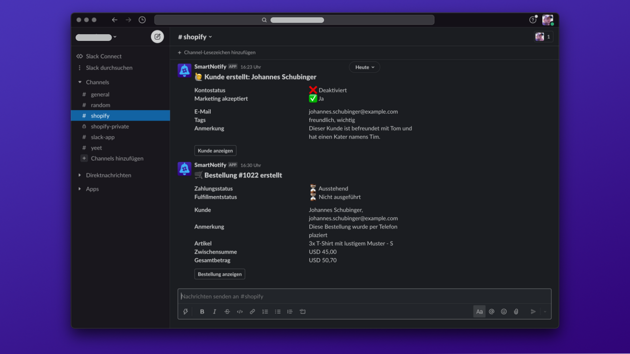Click the SmartNotify avatar of order message
Screen dimensions: 630x354
tap(185, 169)
